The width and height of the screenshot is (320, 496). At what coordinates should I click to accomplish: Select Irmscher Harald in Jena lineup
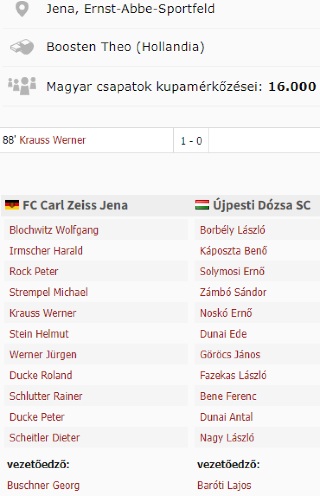pyautogui.click(x=46, y=251)
